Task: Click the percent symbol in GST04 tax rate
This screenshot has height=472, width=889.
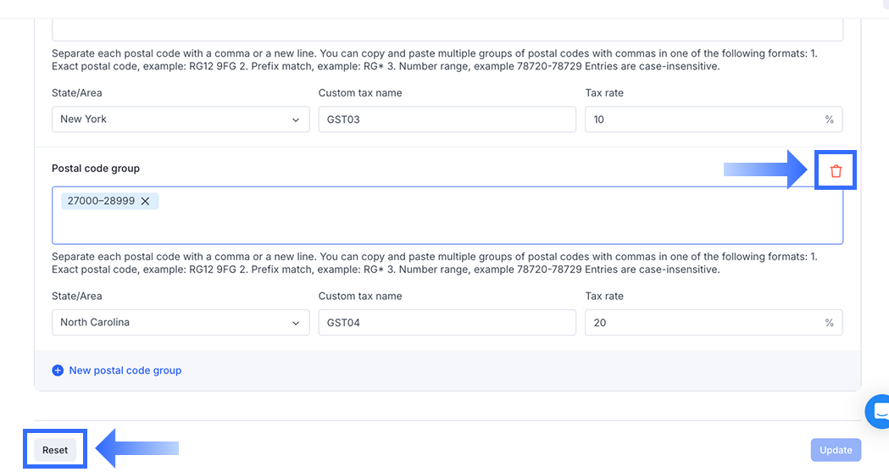Action: pyautogui.click(x=829, y=323)
